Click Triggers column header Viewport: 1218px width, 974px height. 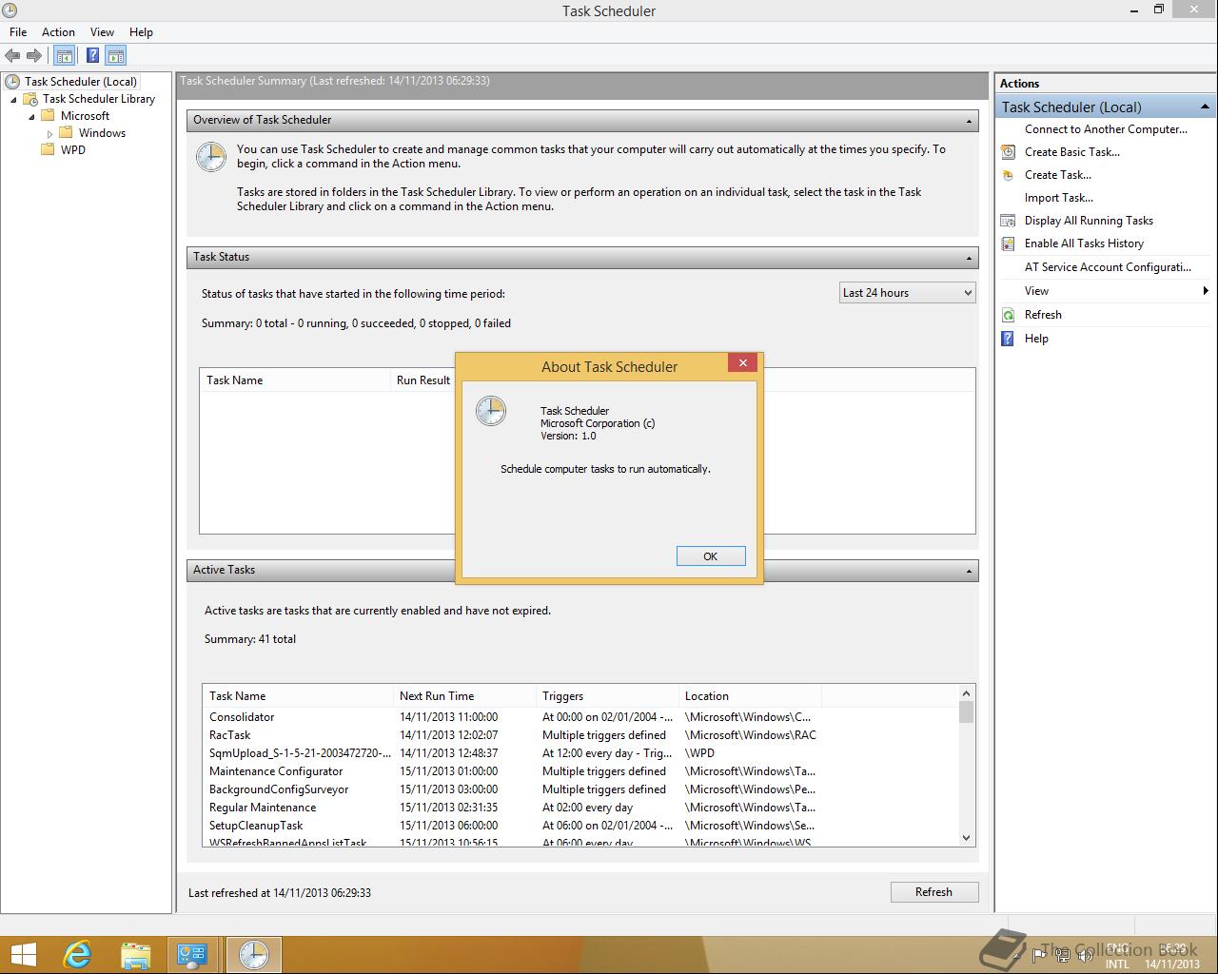pyautogui.click(x=607, y=696)
